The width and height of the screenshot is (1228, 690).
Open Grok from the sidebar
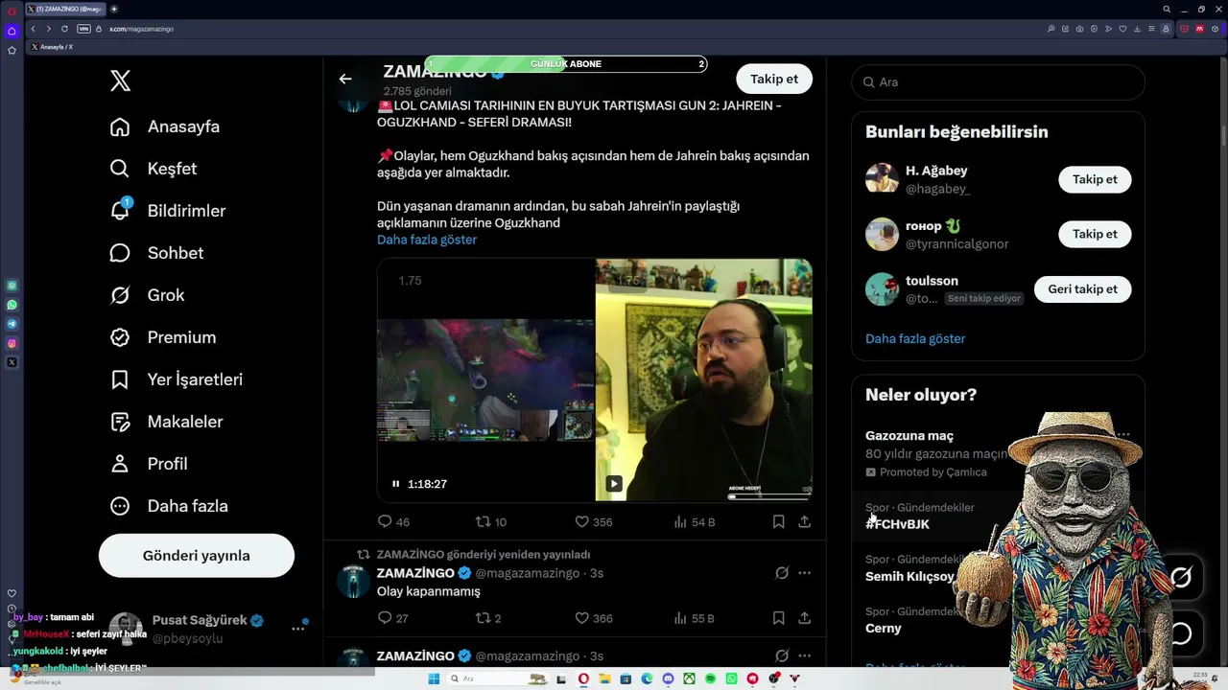click(147, 295)
